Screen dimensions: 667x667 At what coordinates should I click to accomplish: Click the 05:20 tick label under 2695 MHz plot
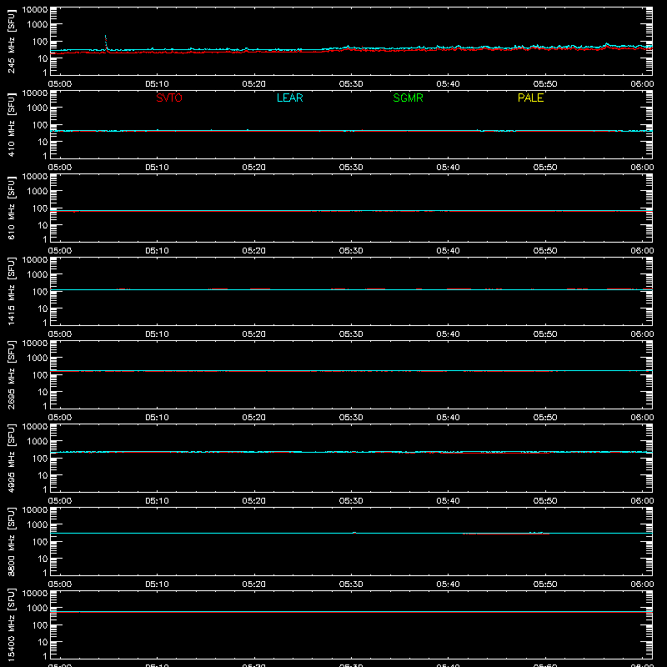pyautogui.click(x=254, y=418)
